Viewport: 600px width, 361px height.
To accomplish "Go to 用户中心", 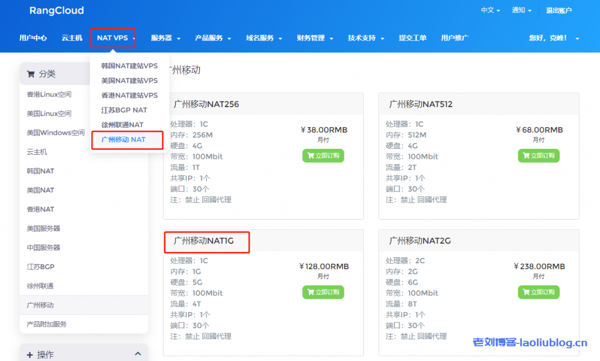I will click(33, 38).
